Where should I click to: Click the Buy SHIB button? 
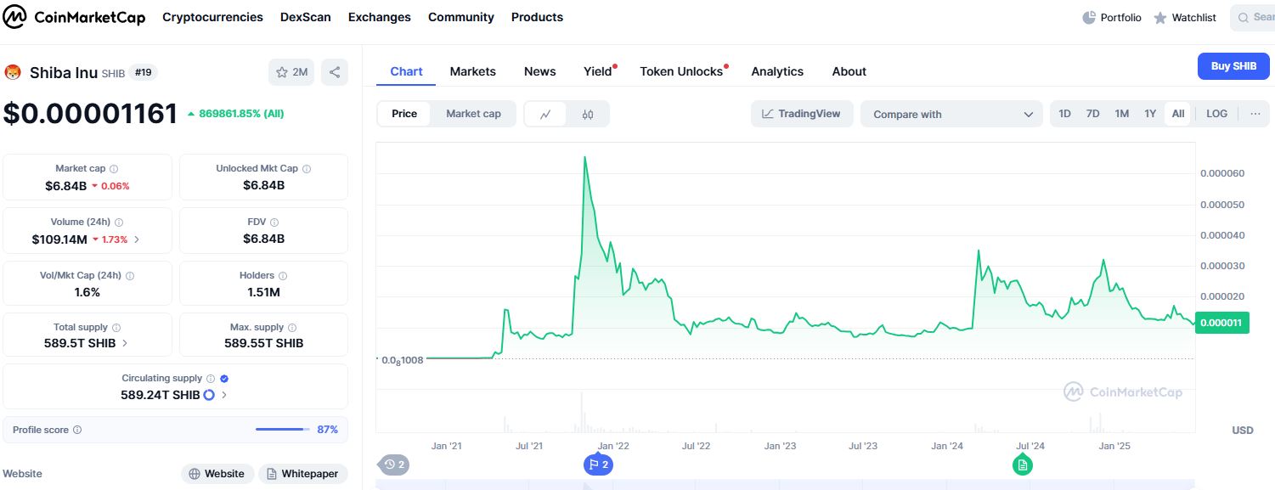tap(1233, 66)
